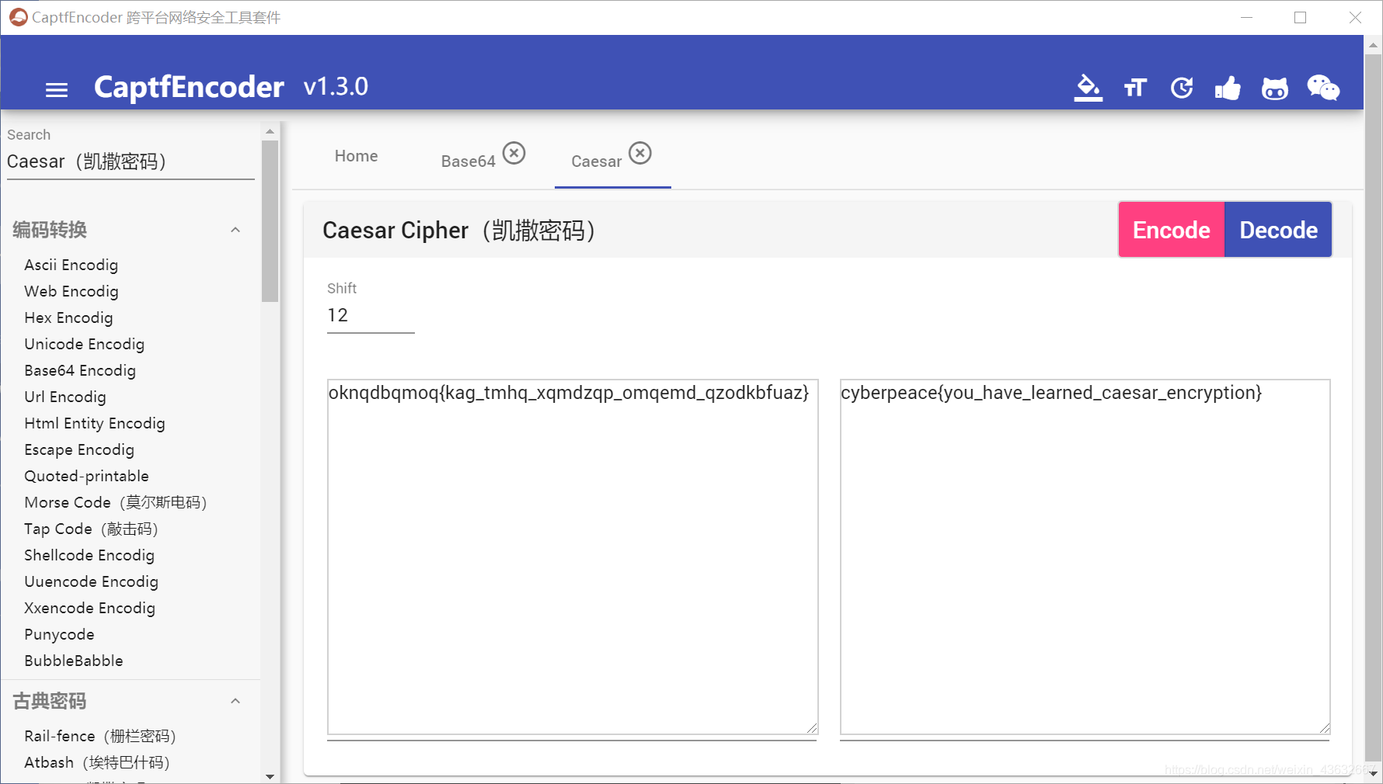
Task: Click main window scrollbar thumb
Action: click(x=1373, y=408)
